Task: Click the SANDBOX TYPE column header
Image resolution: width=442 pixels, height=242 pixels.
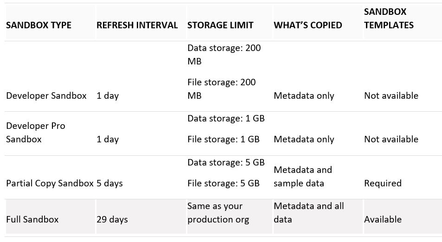Action: coord(38,25)
